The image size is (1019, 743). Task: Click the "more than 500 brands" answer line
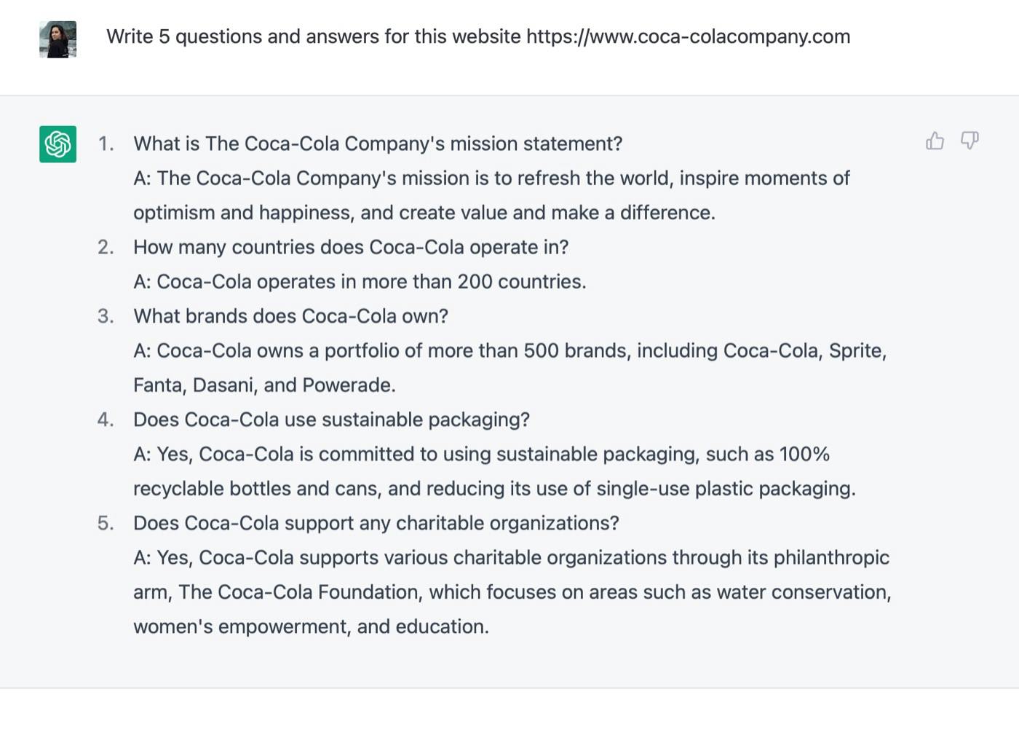509,351
